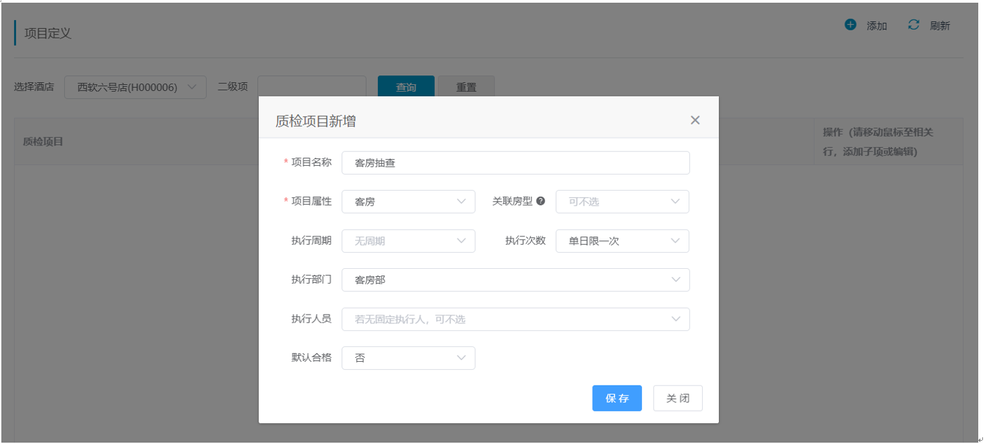985x444 pixels.
Task: Click the 查询 search button
Action: [406, 87]
